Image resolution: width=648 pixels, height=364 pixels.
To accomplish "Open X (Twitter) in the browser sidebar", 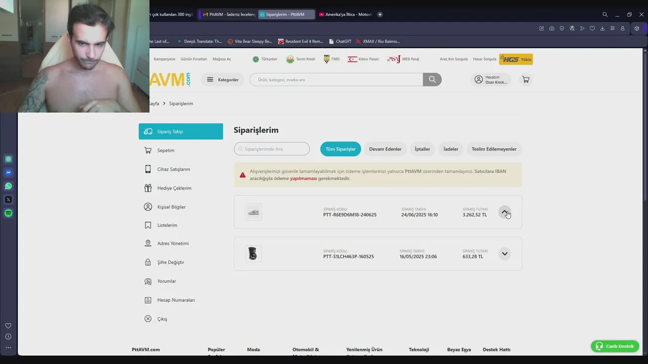I will [9, 200].
